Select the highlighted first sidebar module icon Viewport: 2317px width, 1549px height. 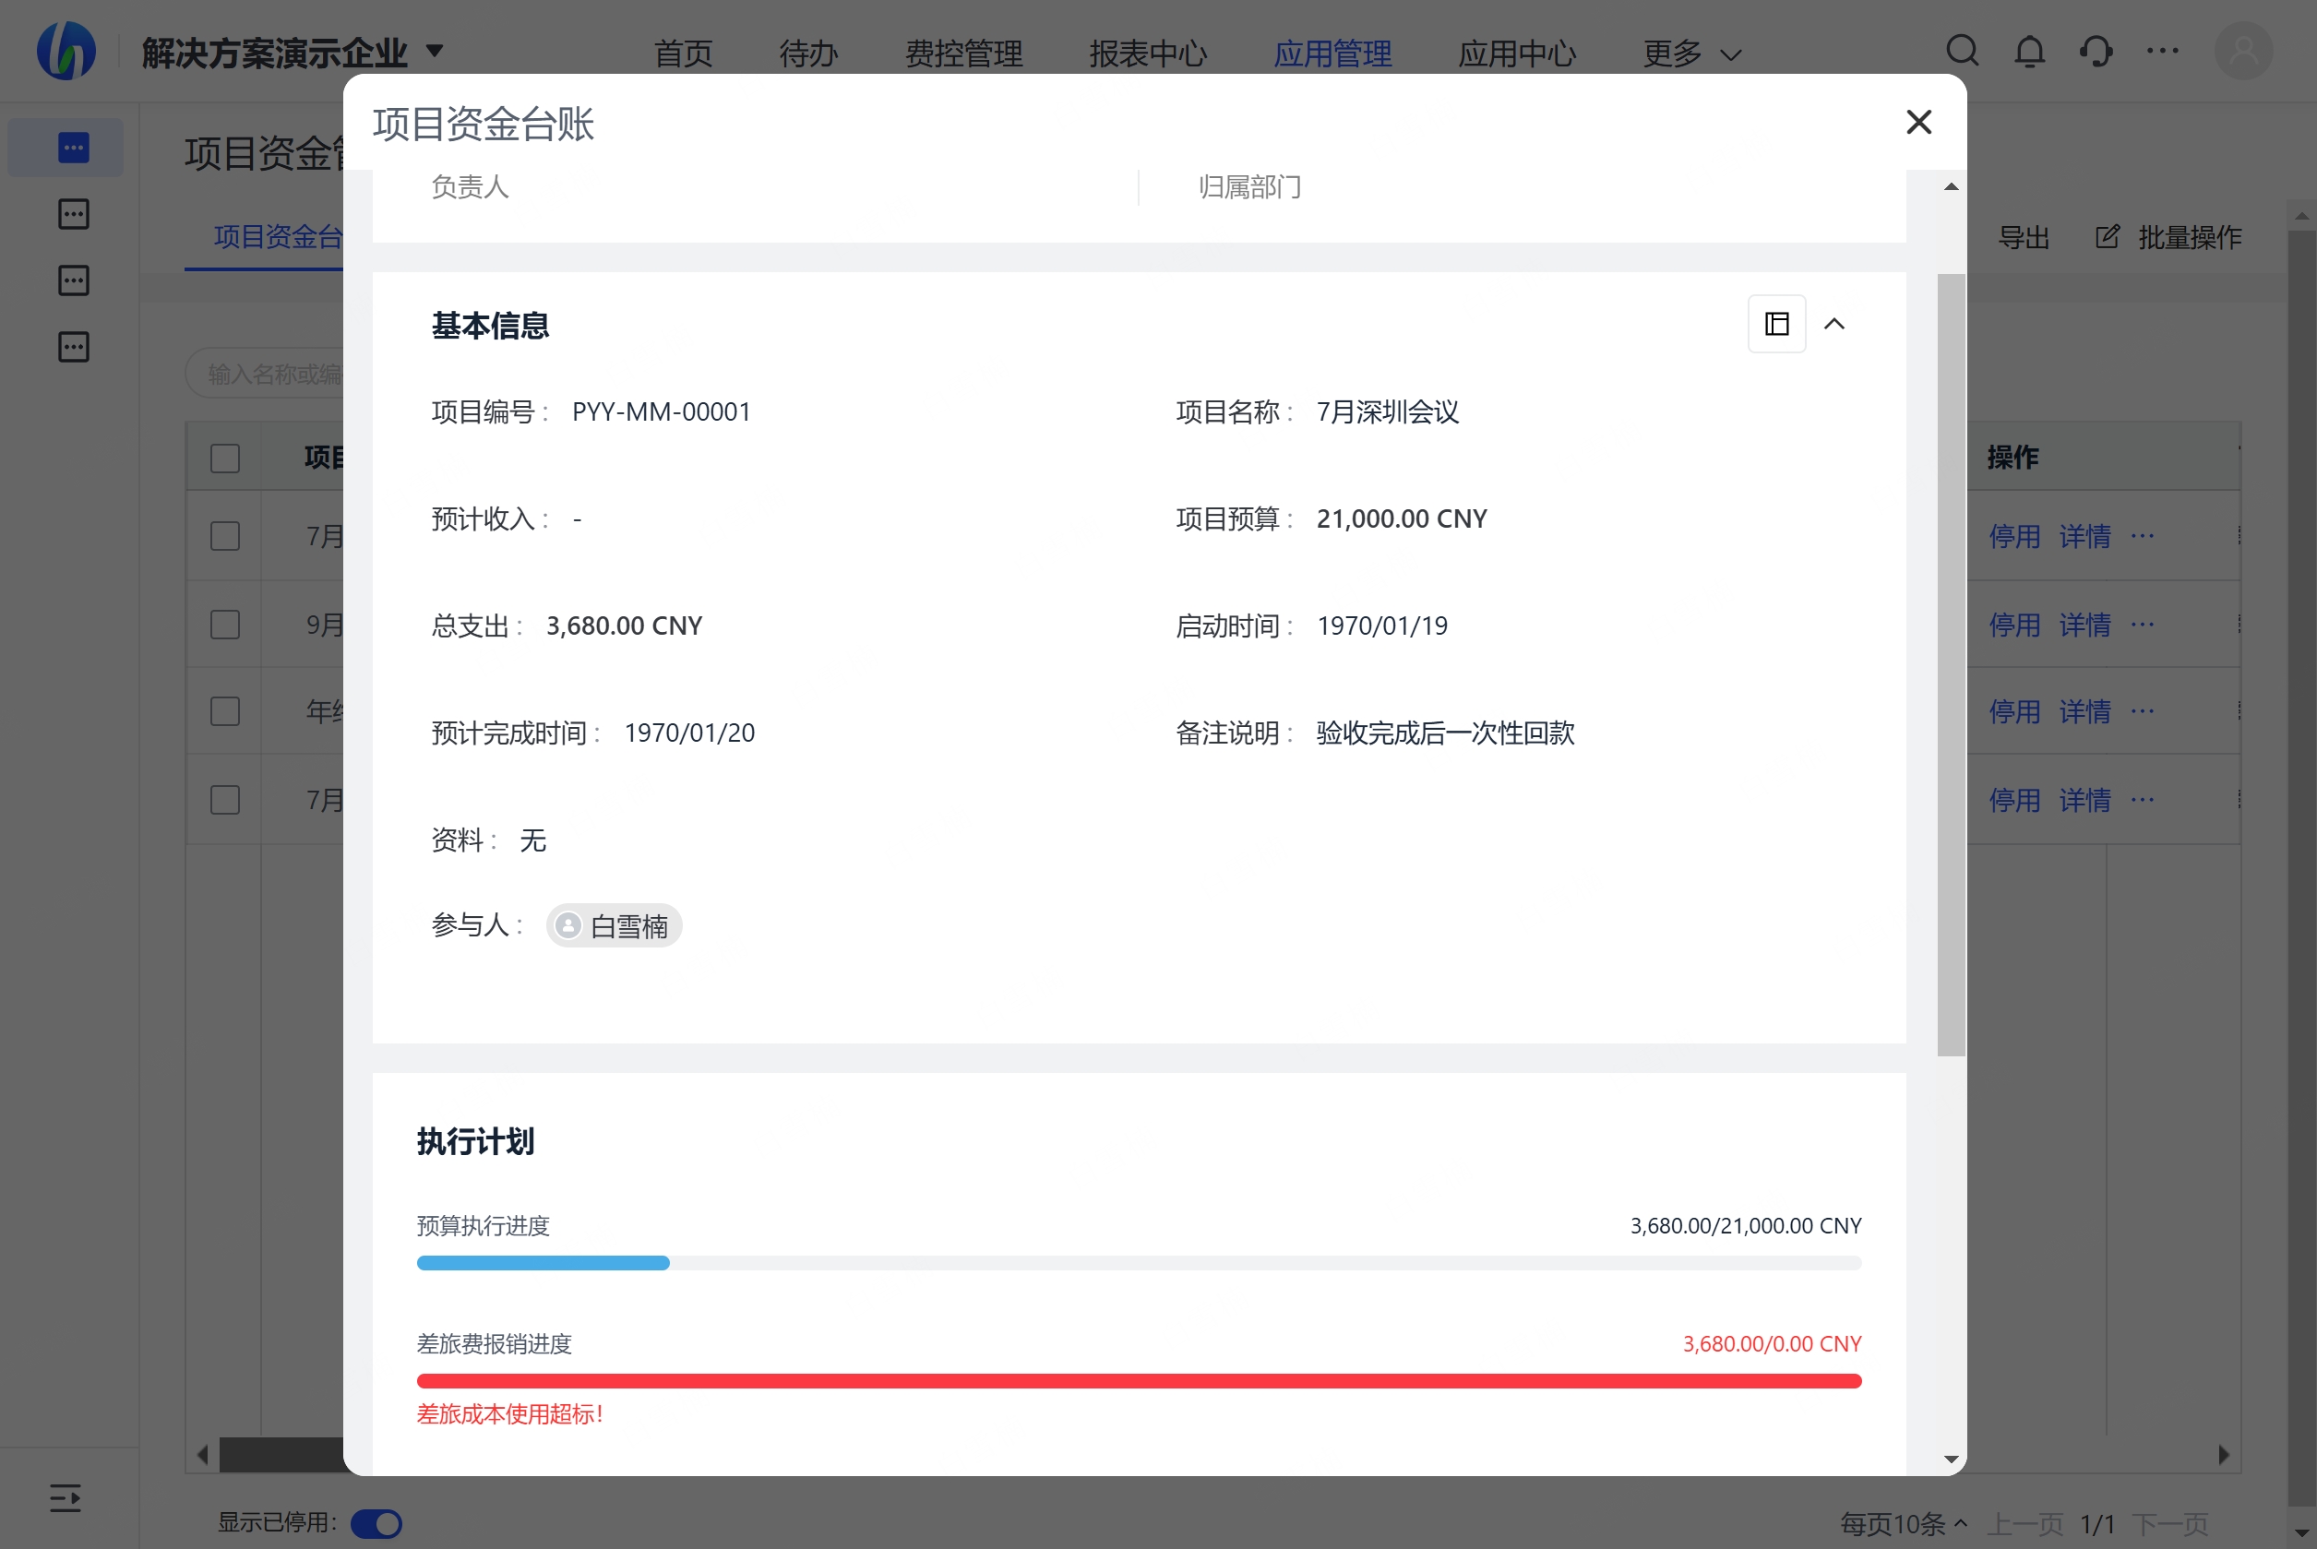[x=73, y=149]
